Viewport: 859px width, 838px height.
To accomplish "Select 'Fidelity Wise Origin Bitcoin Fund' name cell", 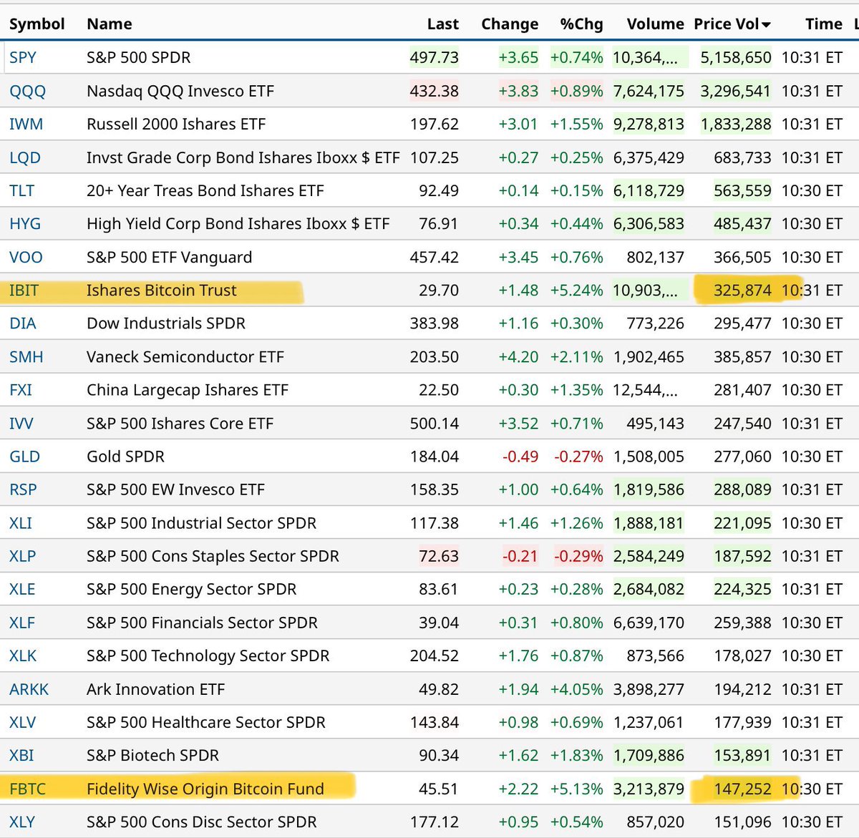I will [x=205, y=789].
